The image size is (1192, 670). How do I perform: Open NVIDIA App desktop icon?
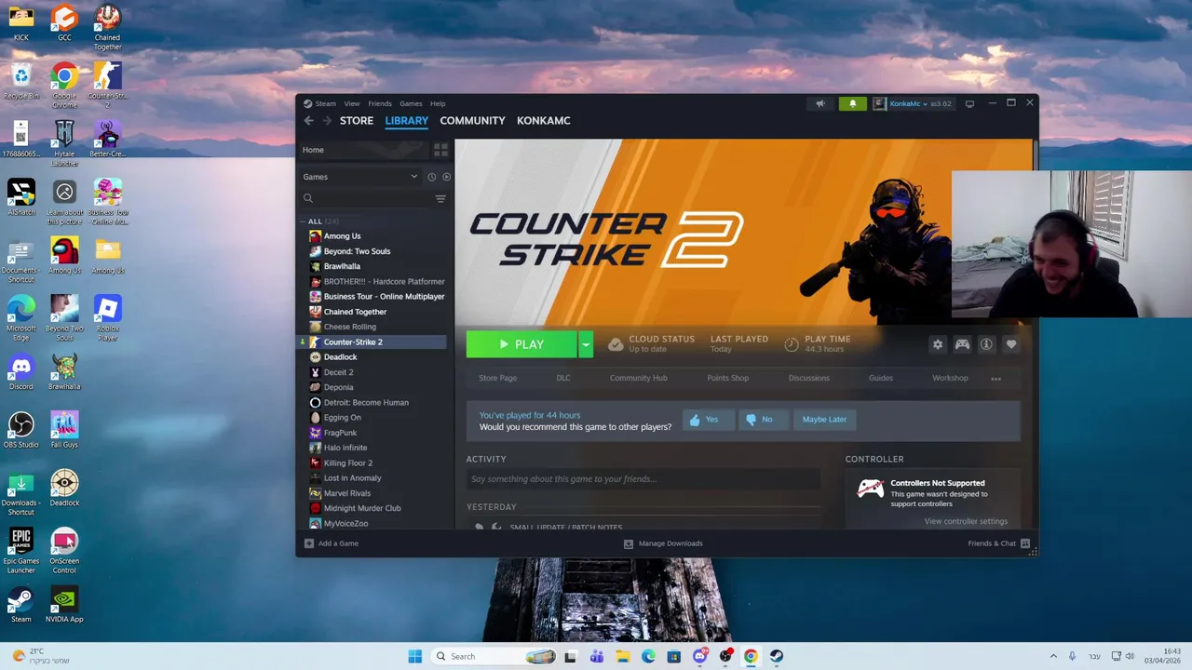click(64, 604)
